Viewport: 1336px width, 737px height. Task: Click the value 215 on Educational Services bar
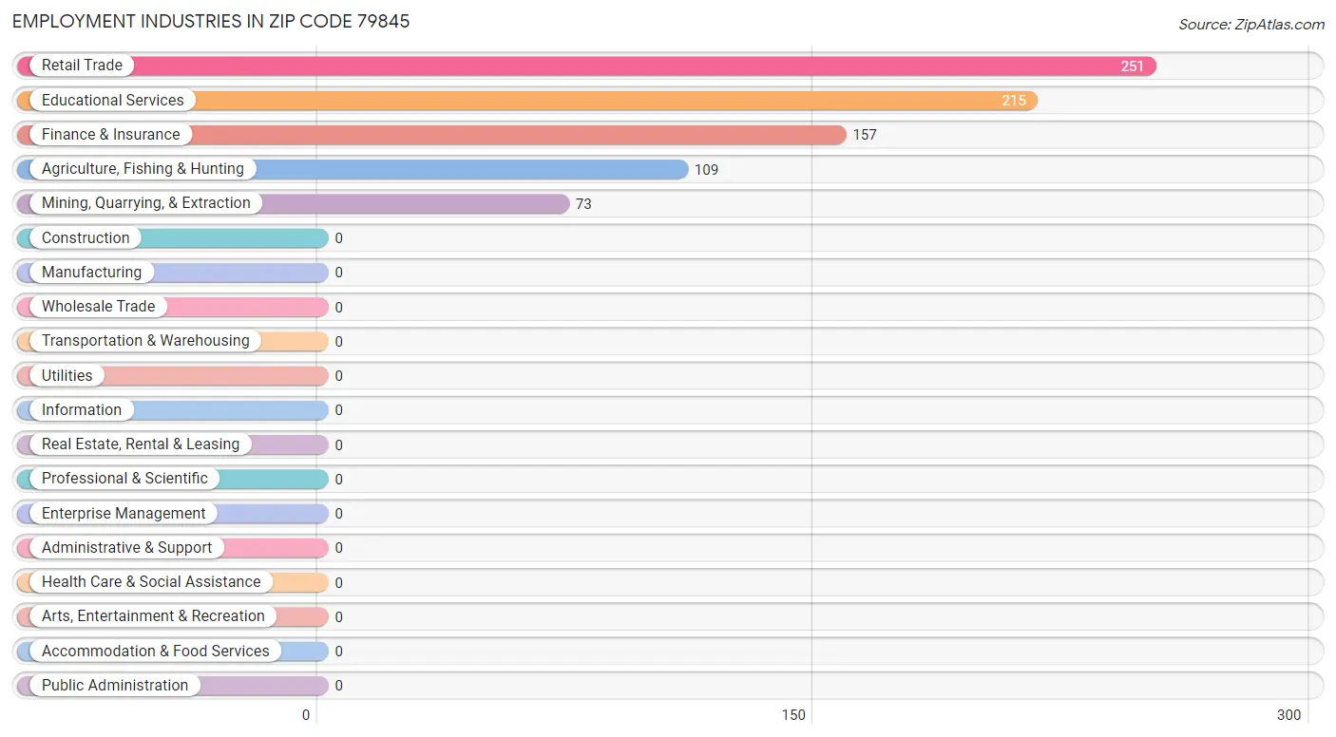click(1014, 101)
